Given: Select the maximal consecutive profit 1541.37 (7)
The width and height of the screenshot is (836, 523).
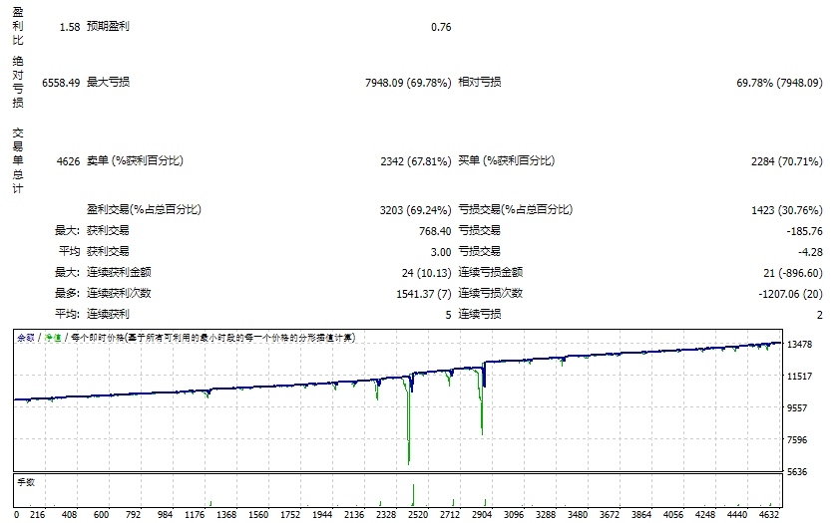Looking at the screenshot, I should pyautogui.click(x=424, y=294).
